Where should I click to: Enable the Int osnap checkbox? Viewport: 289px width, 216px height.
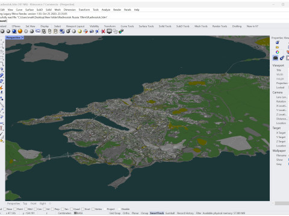click(x=44, y=209)
